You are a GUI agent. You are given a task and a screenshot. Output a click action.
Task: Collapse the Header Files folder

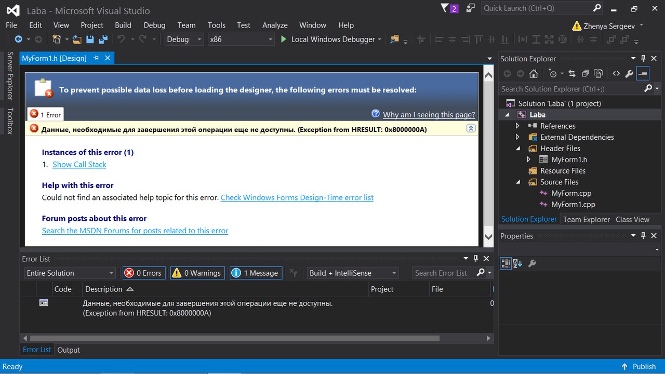pyautogui.click(x=518, y=149)
